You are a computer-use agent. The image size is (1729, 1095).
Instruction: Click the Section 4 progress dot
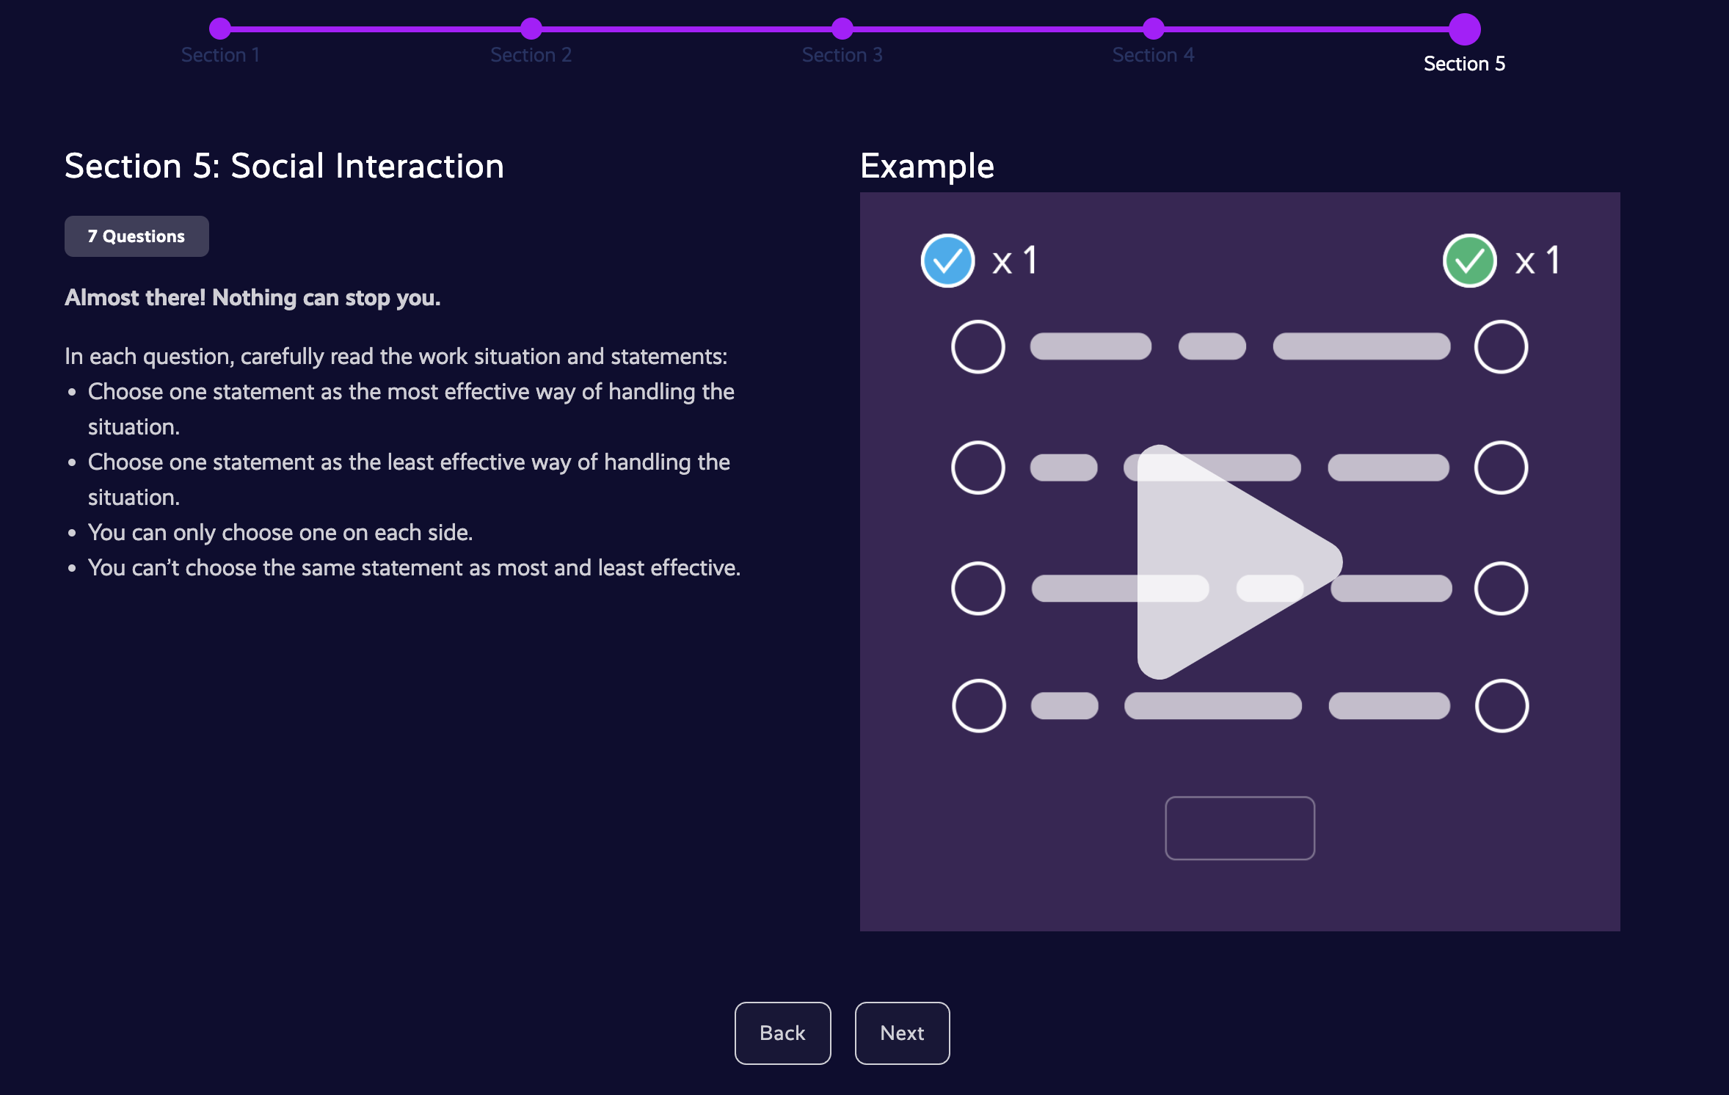click(1153, 29)
